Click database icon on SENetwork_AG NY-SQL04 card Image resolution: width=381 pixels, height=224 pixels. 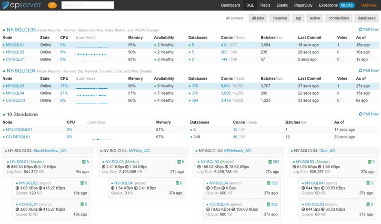pos(269,183)
